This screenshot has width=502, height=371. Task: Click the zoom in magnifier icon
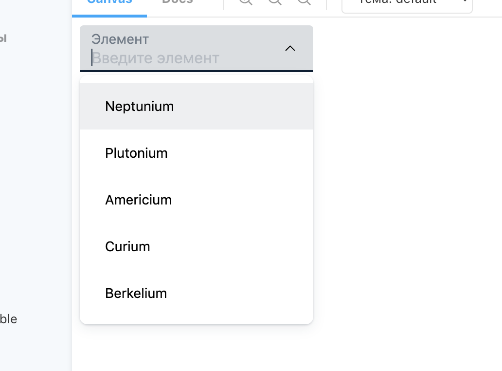coord(246,1)
